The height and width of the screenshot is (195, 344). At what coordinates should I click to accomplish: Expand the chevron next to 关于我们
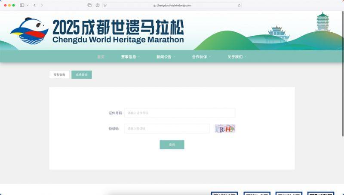(246, 57)
